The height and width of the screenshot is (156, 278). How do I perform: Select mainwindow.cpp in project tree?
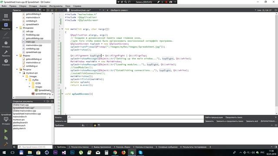(x=34, y=45)
